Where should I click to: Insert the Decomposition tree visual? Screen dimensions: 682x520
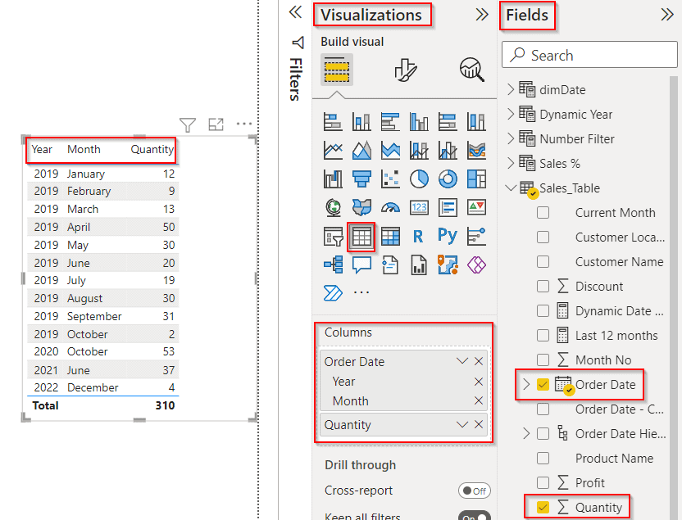click(333, 265)
